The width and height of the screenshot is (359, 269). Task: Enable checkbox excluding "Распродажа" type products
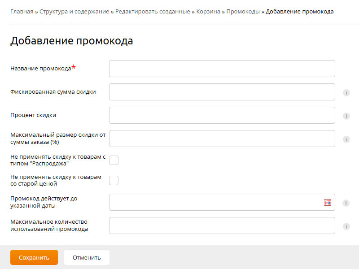(x=114, y=160)
